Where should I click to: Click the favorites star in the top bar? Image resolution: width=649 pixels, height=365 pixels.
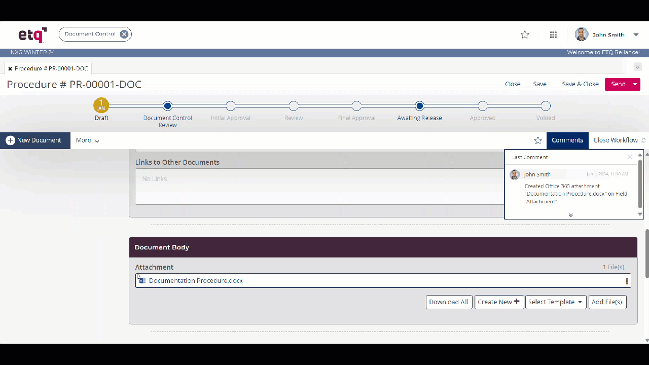525,34
